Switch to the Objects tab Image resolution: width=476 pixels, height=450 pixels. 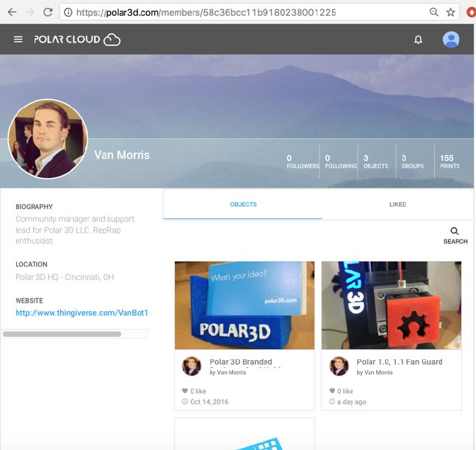pos(243,204)
